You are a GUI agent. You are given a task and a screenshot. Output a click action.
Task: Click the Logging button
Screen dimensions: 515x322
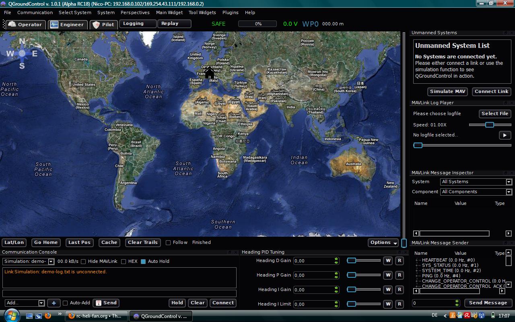pyautogui.click(x=138, y=24)
